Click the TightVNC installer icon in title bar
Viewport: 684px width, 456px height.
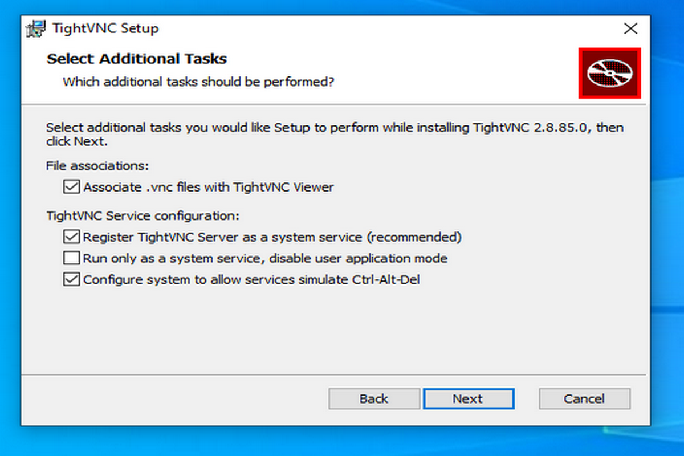[36, 28]
